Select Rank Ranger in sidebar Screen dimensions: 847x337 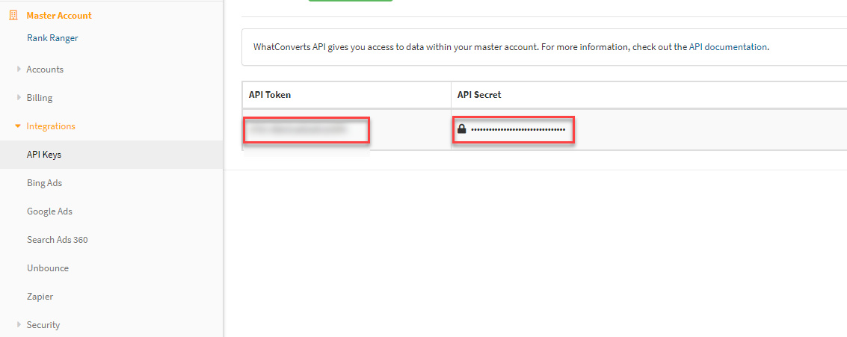pos(52,38)
